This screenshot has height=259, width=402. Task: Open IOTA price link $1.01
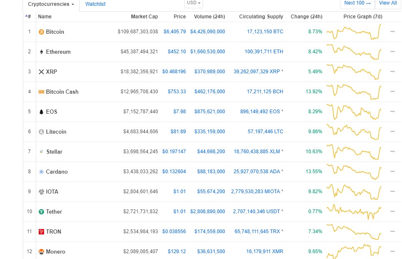pos(179,192)
